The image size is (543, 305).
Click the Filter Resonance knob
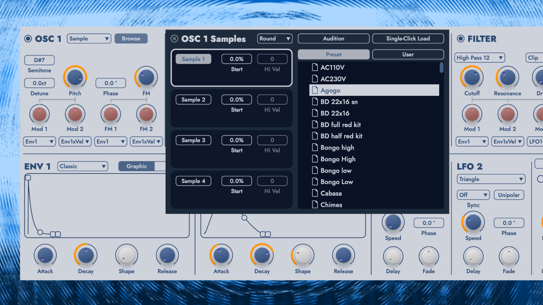click(507, 77)
